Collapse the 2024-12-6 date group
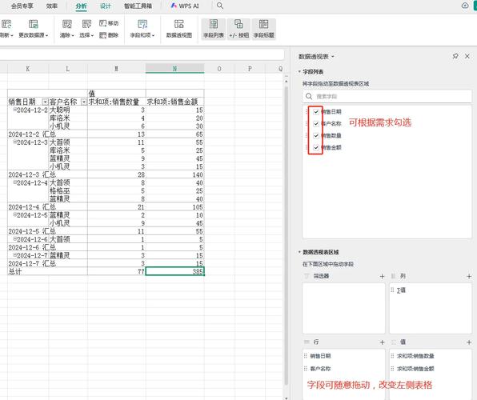The width and height of the screenshot is (477, 400). point(14,239)
